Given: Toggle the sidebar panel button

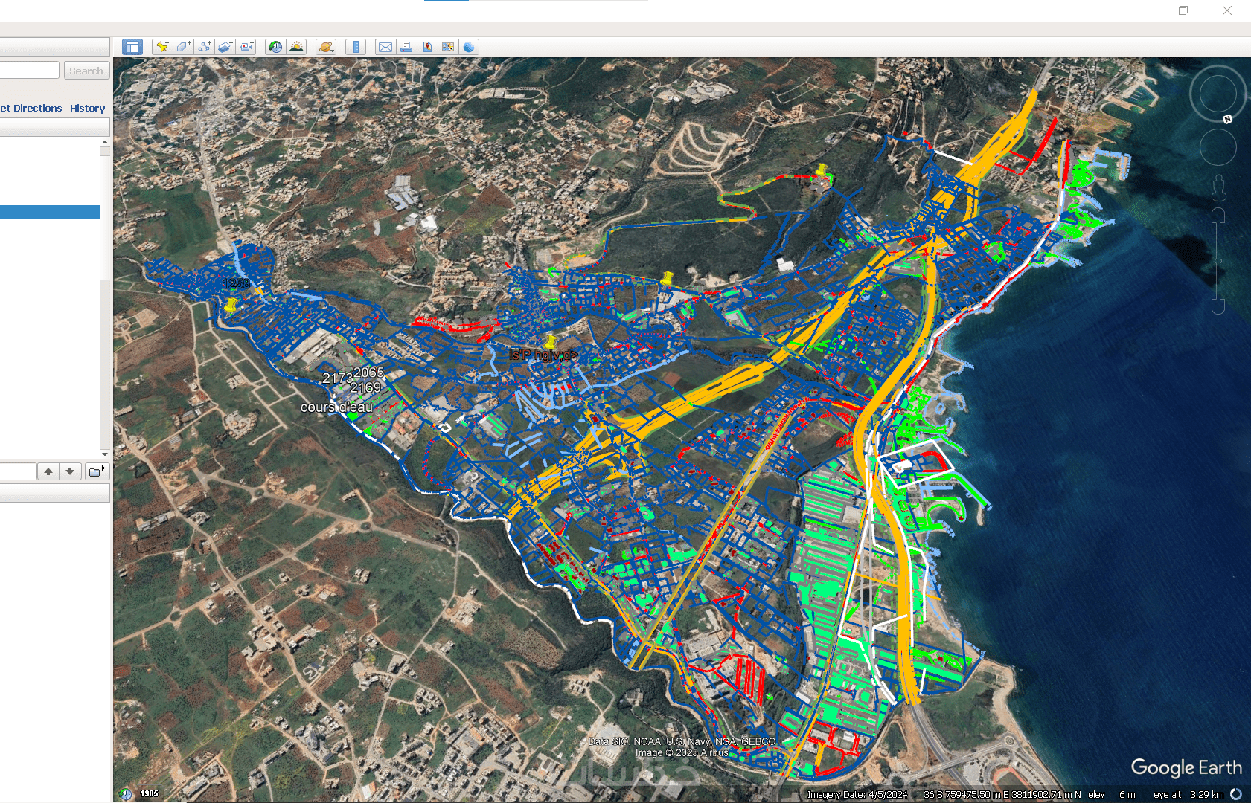Looking at the screenshot, I should click(132, 47).
